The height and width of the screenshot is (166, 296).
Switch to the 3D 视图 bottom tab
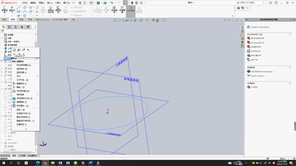click(22, 156)
